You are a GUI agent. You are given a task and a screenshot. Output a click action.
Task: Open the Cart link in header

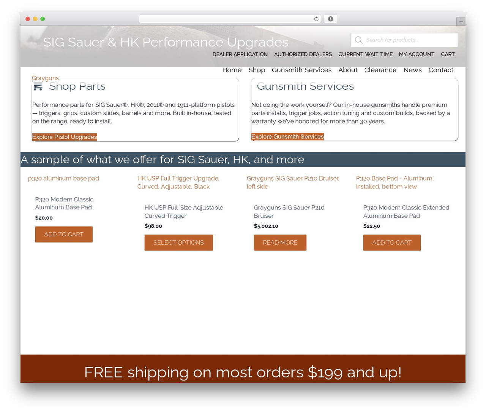(448, 54)
